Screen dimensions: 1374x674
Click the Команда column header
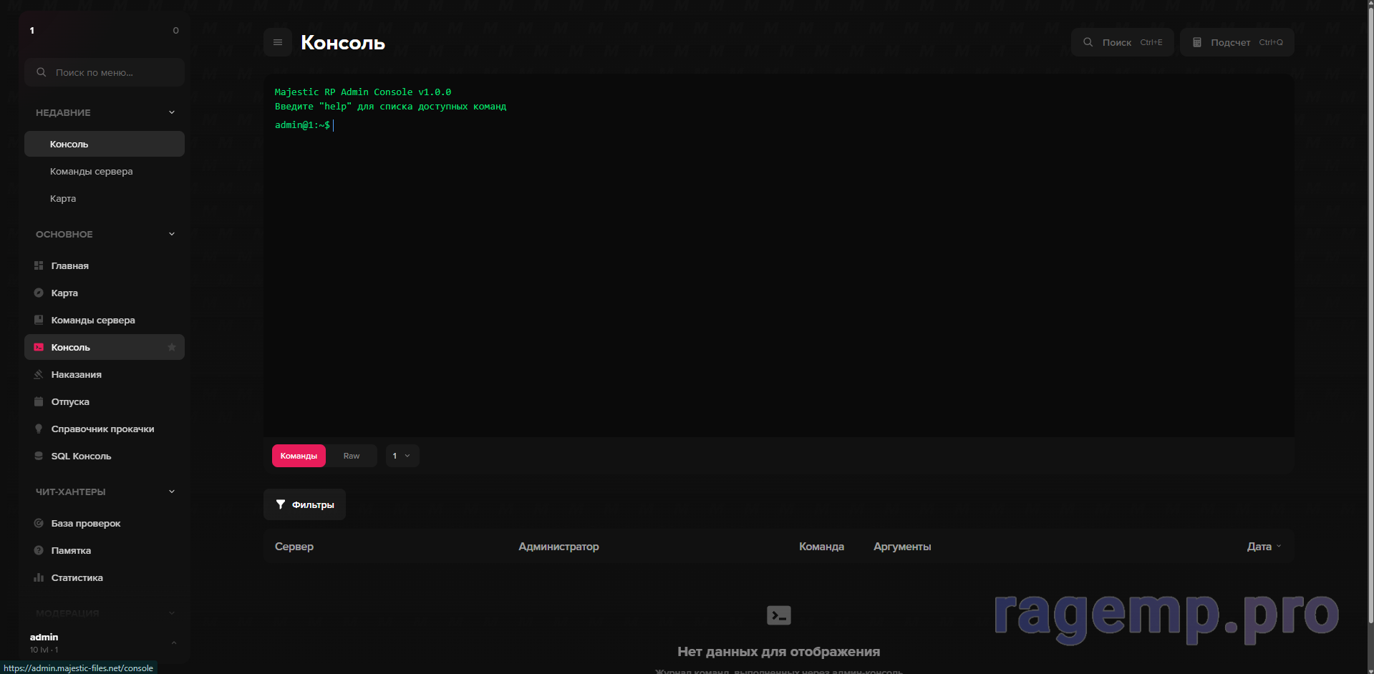point(821,546)
